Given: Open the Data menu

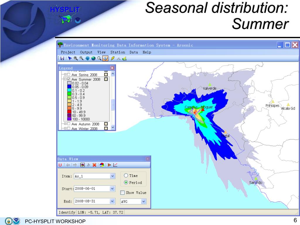Looking at the screenshot, I should tap(134, 52).
